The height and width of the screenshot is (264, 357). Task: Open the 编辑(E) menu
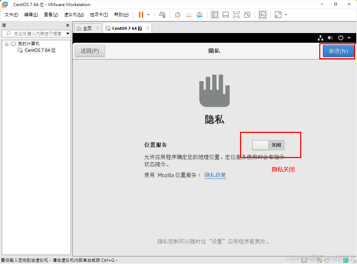(31, 15)
